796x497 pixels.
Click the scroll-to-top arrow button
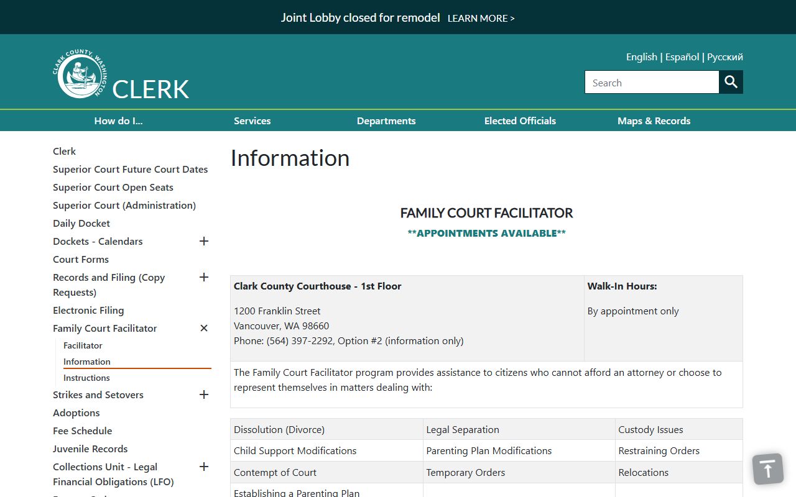[x=768, y=468]
